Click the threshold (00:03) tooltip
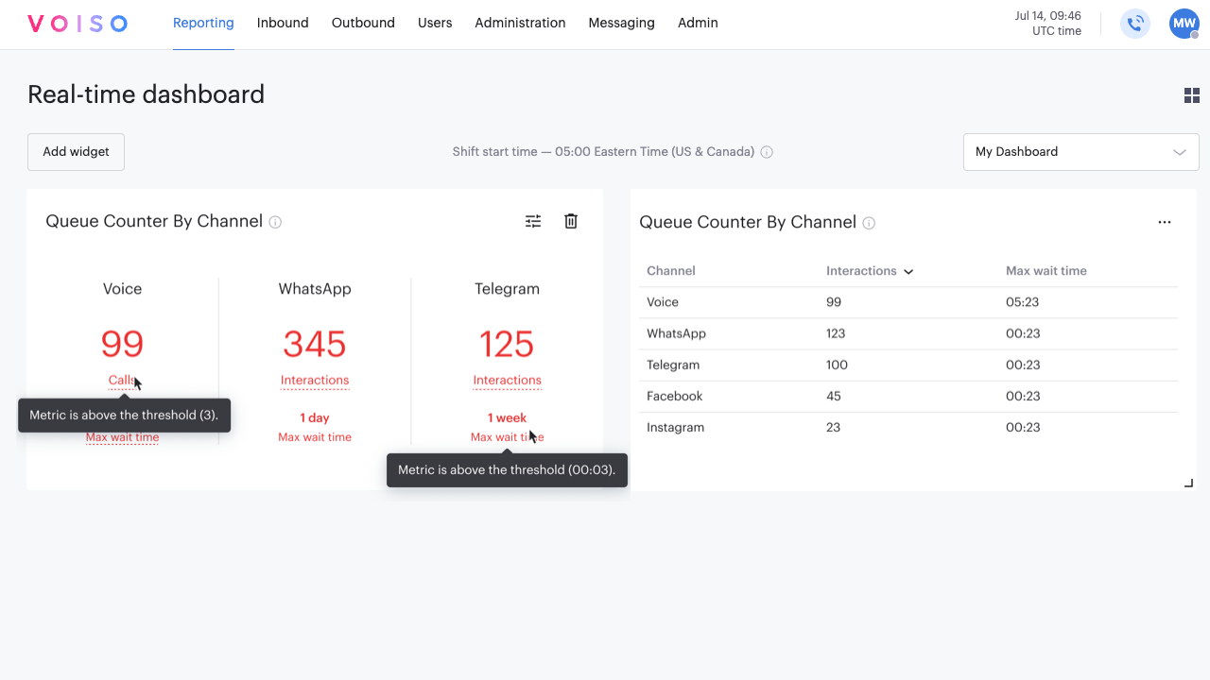 (507, 469)
